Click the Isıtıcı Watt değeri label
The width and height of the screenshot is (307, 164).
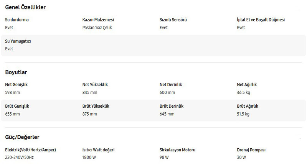99,150
